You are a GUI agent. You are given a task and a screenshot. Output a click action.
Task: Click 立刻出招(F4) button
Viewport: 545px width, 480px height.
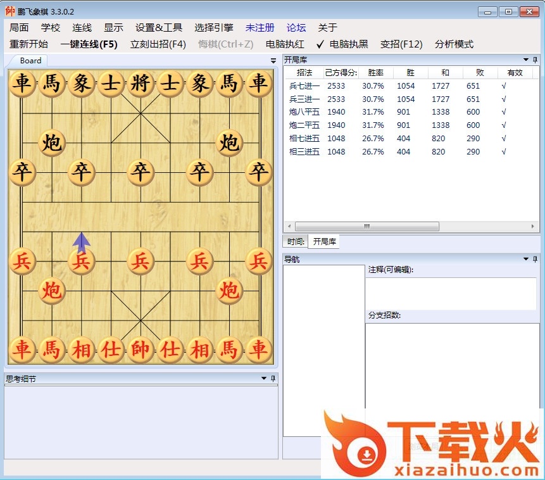click(x=158, y=44)
